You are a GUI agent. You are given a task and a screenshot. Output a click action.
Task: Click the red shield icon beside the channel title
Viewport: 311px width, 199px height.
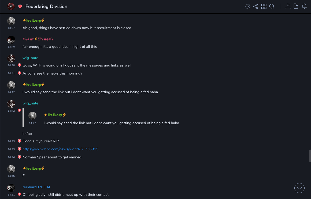[x=20, y=6]
